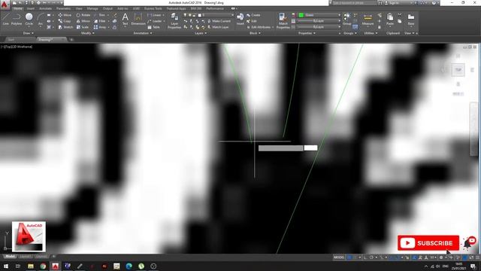
Task: Open the lower ByLayer lineweight dropdown
Action: pos(319,27)
